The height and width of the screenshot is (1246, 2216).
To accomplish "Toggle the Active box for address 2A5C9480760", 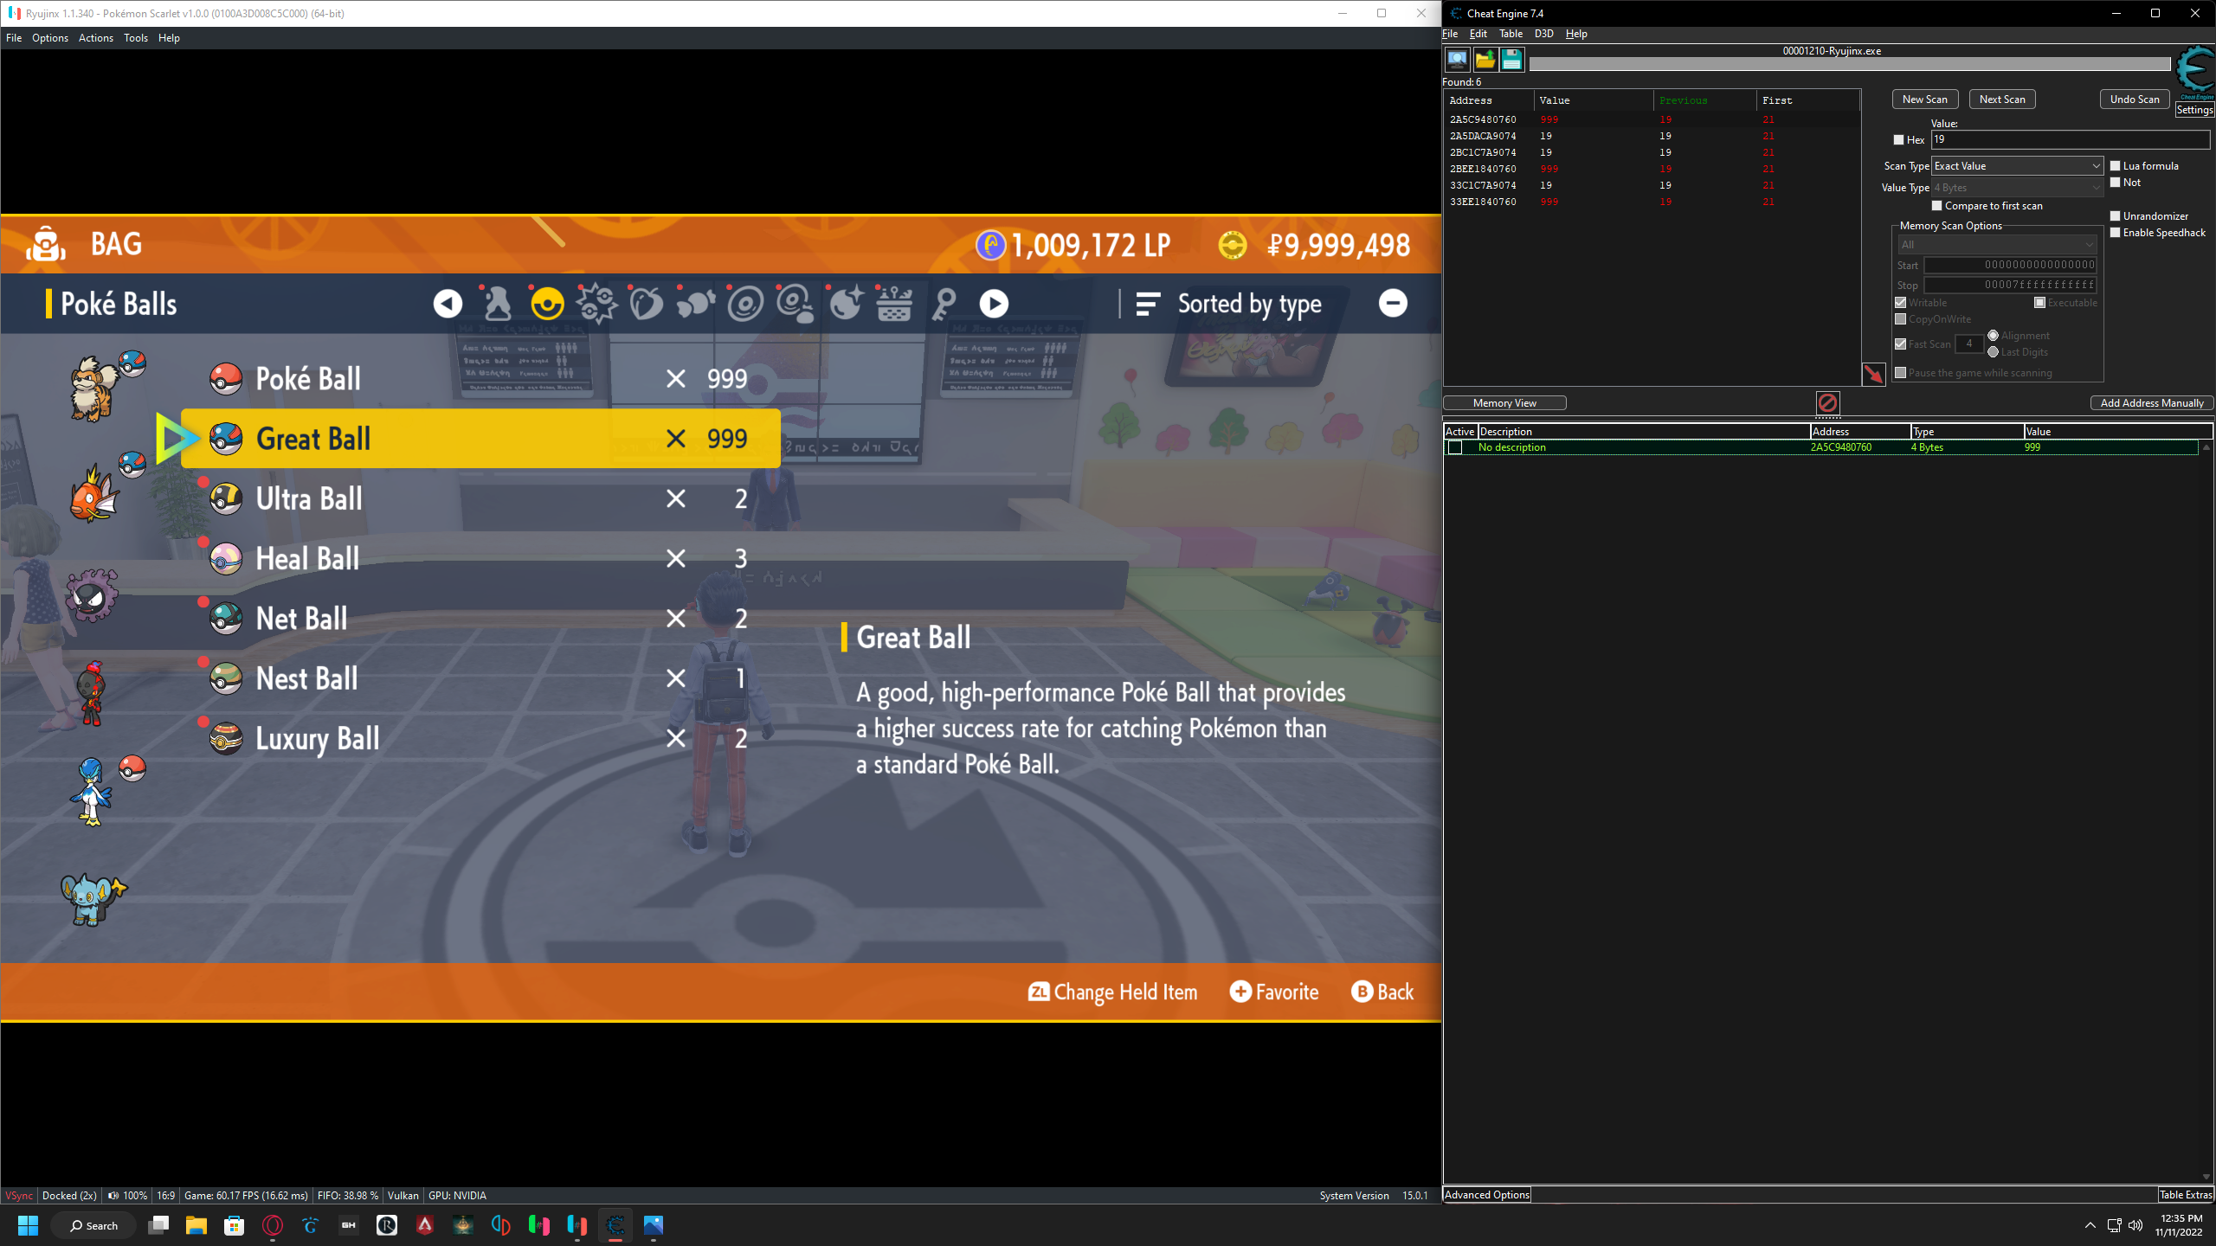I will click(x=1455, y=447).
